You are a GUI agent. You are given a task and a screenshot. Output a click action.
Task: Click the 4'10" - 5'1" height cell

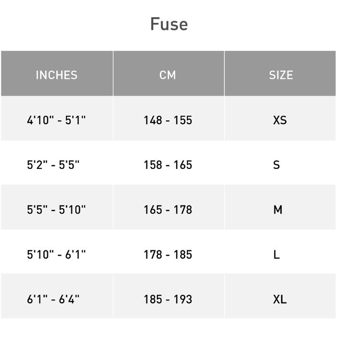[x=56, y=120]
